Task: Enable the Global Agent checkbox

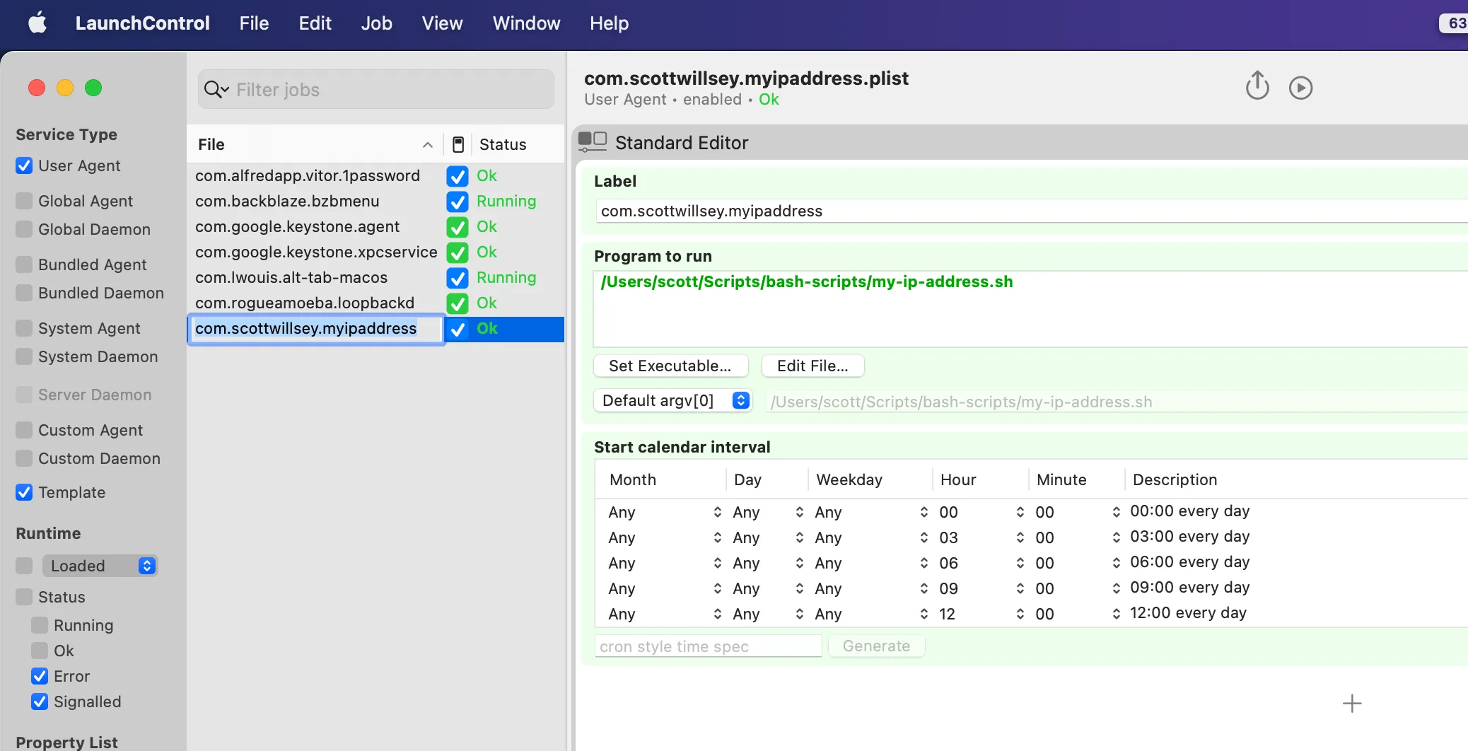Action: click(24, 201)
